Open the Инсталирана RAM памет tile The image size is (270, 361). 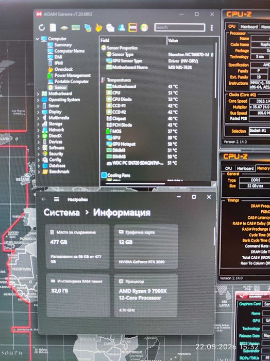(78, 295)
